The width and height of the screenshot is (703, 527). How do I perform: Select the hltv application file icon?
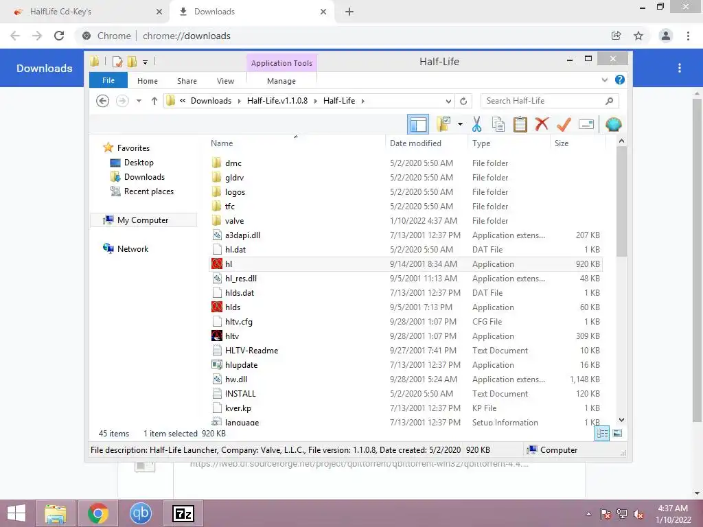click(x=217, y=336)
